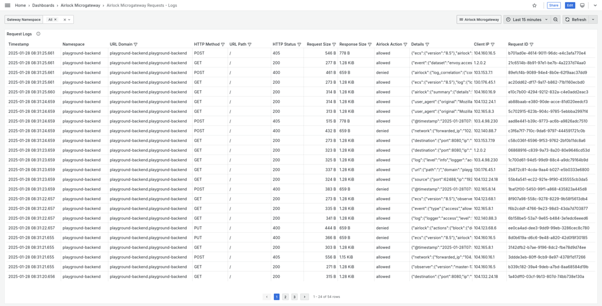Open the refresh interval dropdown arrow
Screen dimensions: 602x306
(593, 20)
